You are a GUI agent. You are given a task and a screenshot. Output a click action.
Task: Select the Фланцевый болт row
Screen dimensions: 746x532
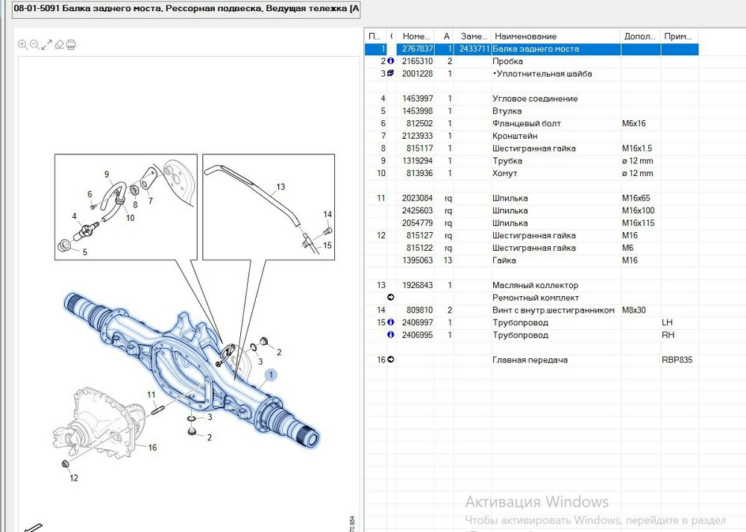[x=526, y=123]
